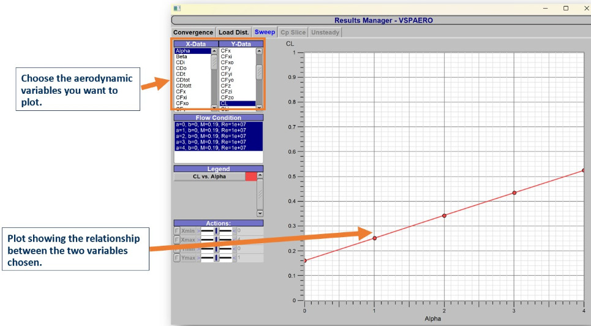
Task: Click the CL vs. Alpha legend button
Action: coord(209,176)
